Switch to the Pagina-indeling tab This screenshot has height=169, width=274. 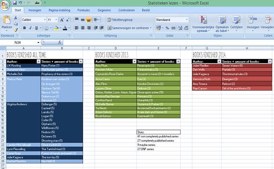(x=59, y=10)
